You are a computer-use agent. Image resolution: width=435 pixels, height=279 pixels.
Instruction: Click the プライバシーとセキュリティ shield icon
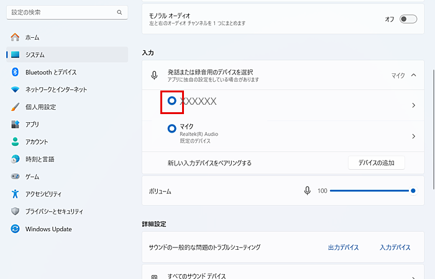pyautogui.click(x=15, y=211)
